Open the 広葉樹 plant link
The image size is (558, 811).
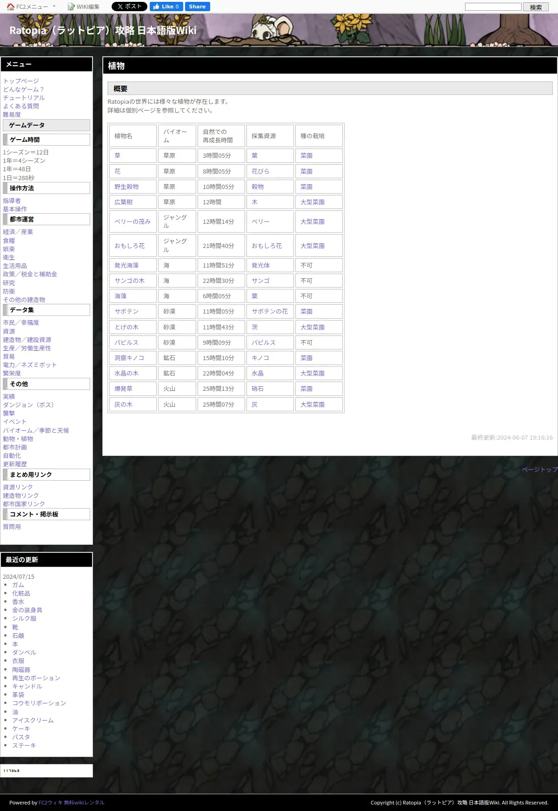coord(124,202)
